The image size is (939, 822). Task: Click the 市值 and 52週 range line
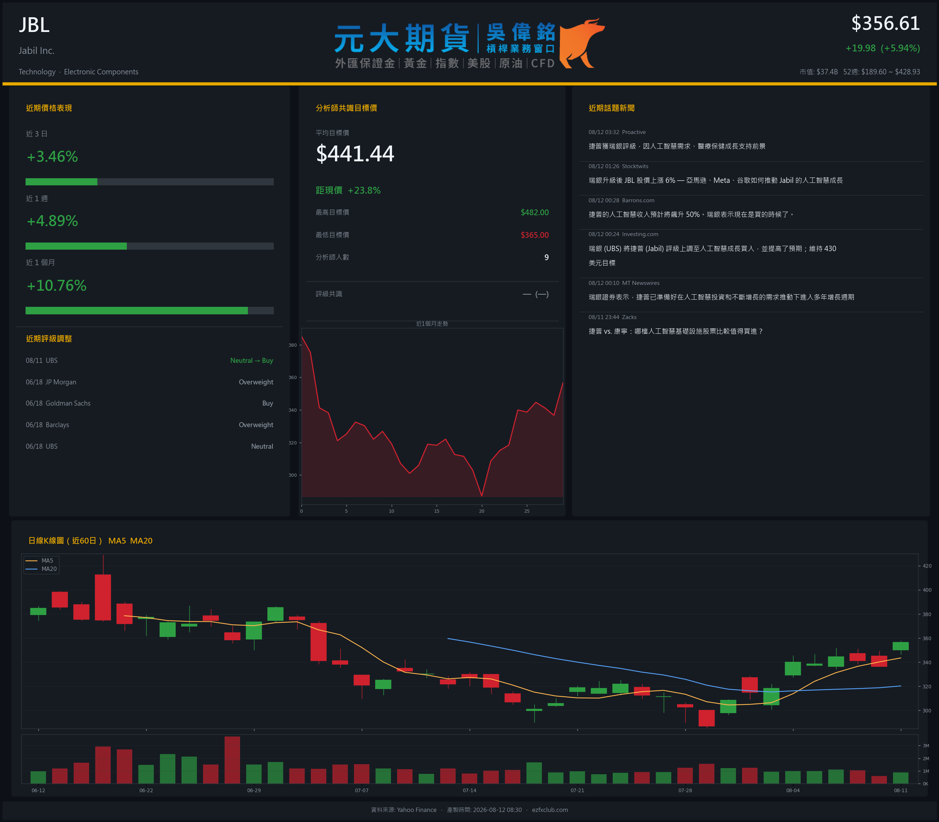pyautogui.click(x=860, y=71)
